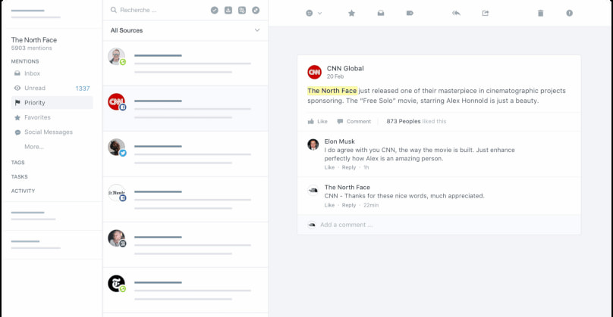Click Comment under the CNN post
613x317 pixels.
[x=354, y=122]
